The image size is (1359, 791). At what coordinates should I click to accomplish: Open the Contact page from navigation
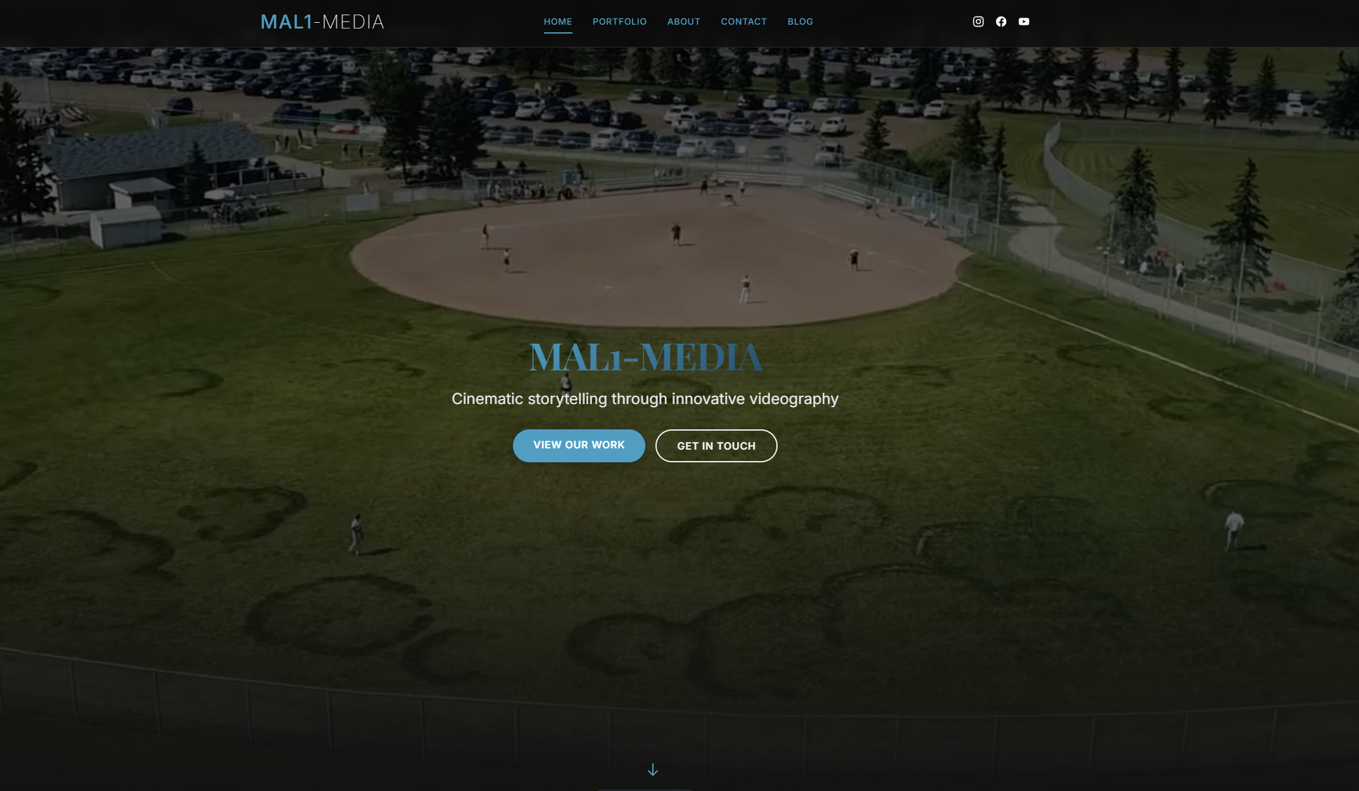tap(743, 22)
